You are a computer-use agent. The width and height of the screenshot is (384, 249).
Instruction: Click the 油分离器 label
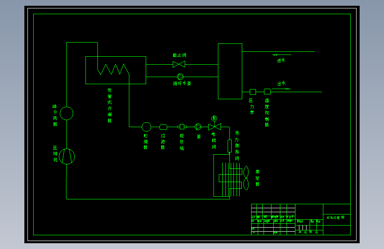tap(55, 115)
